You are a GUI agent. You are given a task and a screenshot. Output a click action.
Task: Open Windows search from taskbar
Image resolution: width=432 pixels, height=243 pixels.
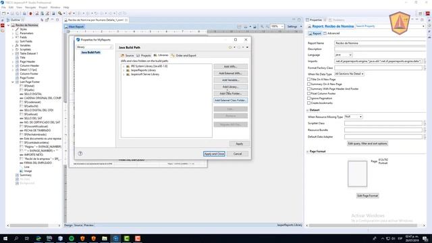pos(16,238)
